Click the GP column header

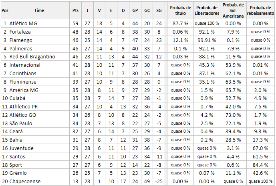(x=135, y=10)
